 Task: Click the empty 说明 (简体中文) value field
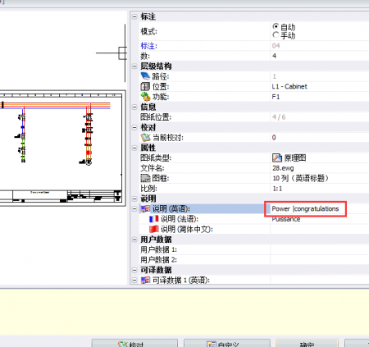320,229
